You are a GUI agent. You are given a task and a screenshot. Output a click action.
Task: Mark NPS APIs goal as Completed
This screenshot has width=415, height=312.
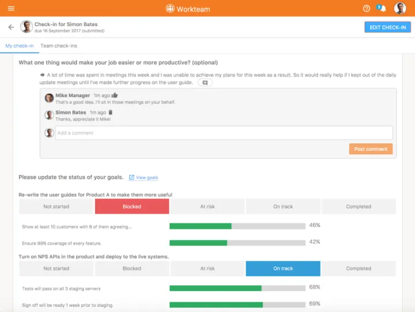[x=359, y=269]
